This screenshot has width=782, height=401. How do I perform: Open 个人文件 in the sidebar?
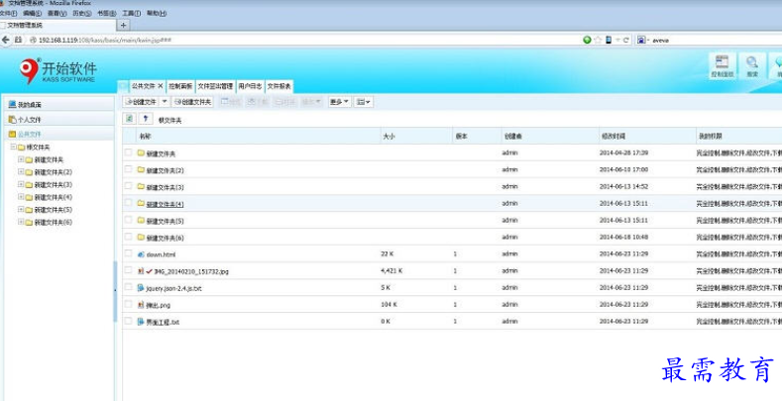[x=58, y=120]
